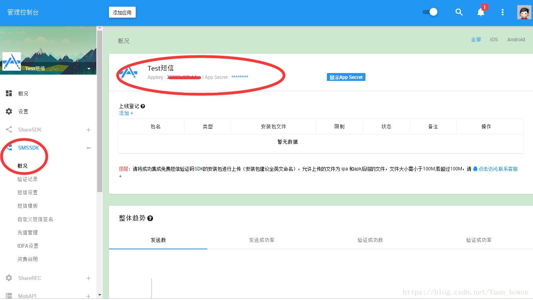Click the sidebar scrollbar thumb
Image resolution: width=533 pixels, height=300 pixels.
(100, 111)
